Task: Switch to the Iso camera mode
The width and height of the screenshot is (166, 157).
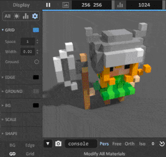Action: tap(142, 144)
